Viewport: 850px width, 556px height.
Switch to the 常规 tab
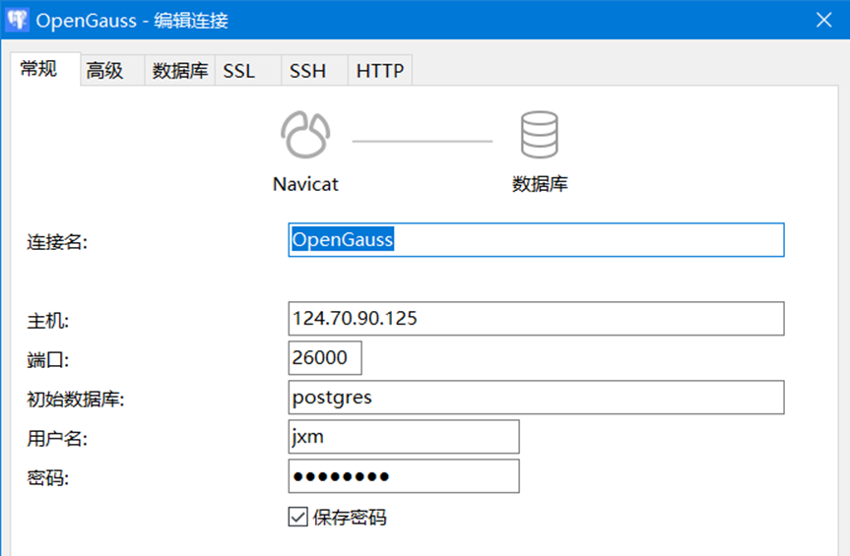(45, 69)
